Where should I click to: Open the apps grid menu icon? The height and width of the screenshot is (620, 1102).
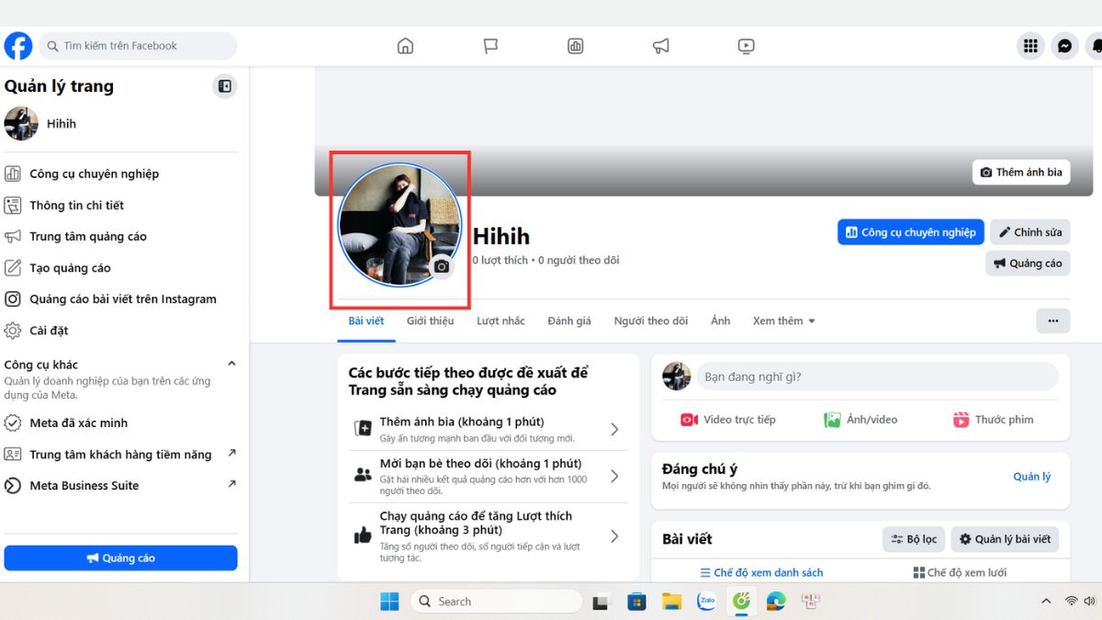[1030, 46]
